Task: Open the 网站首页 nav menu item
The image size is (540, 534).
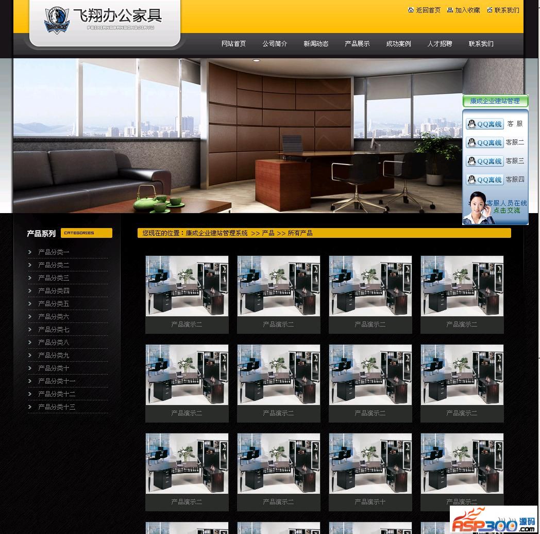Action: (233, 44)
